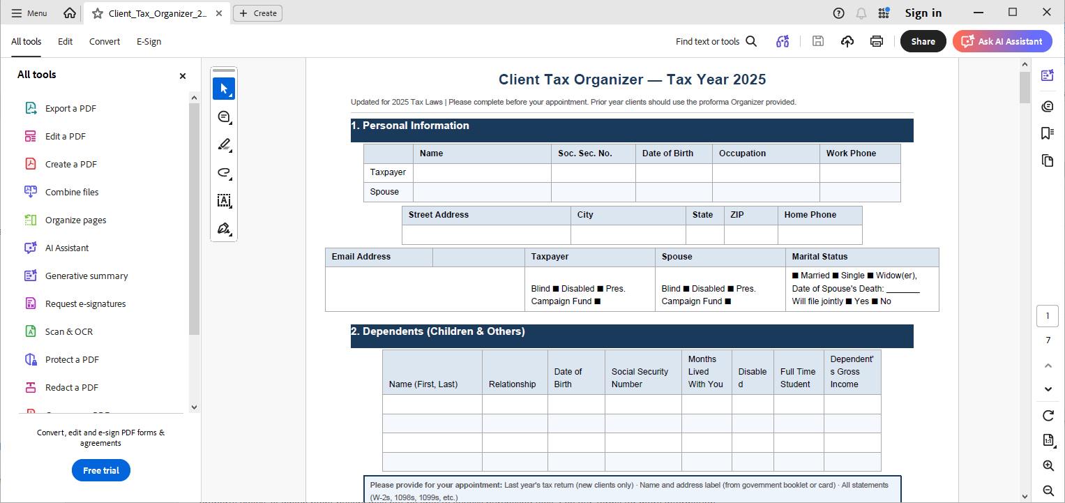1065x503 pixels.
Task: Close the All tools panel
Action: coord(183,75)
